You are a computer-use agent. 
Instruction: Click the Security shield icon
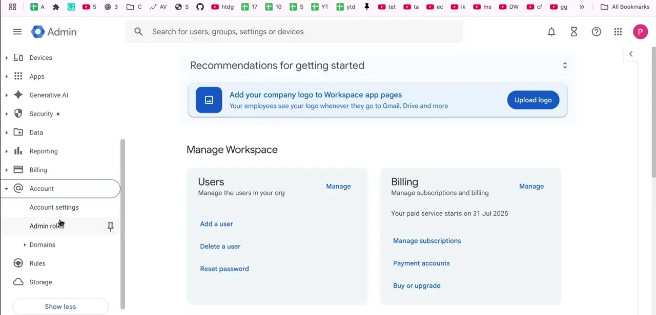pyautogui.click(x=18, y=114)
